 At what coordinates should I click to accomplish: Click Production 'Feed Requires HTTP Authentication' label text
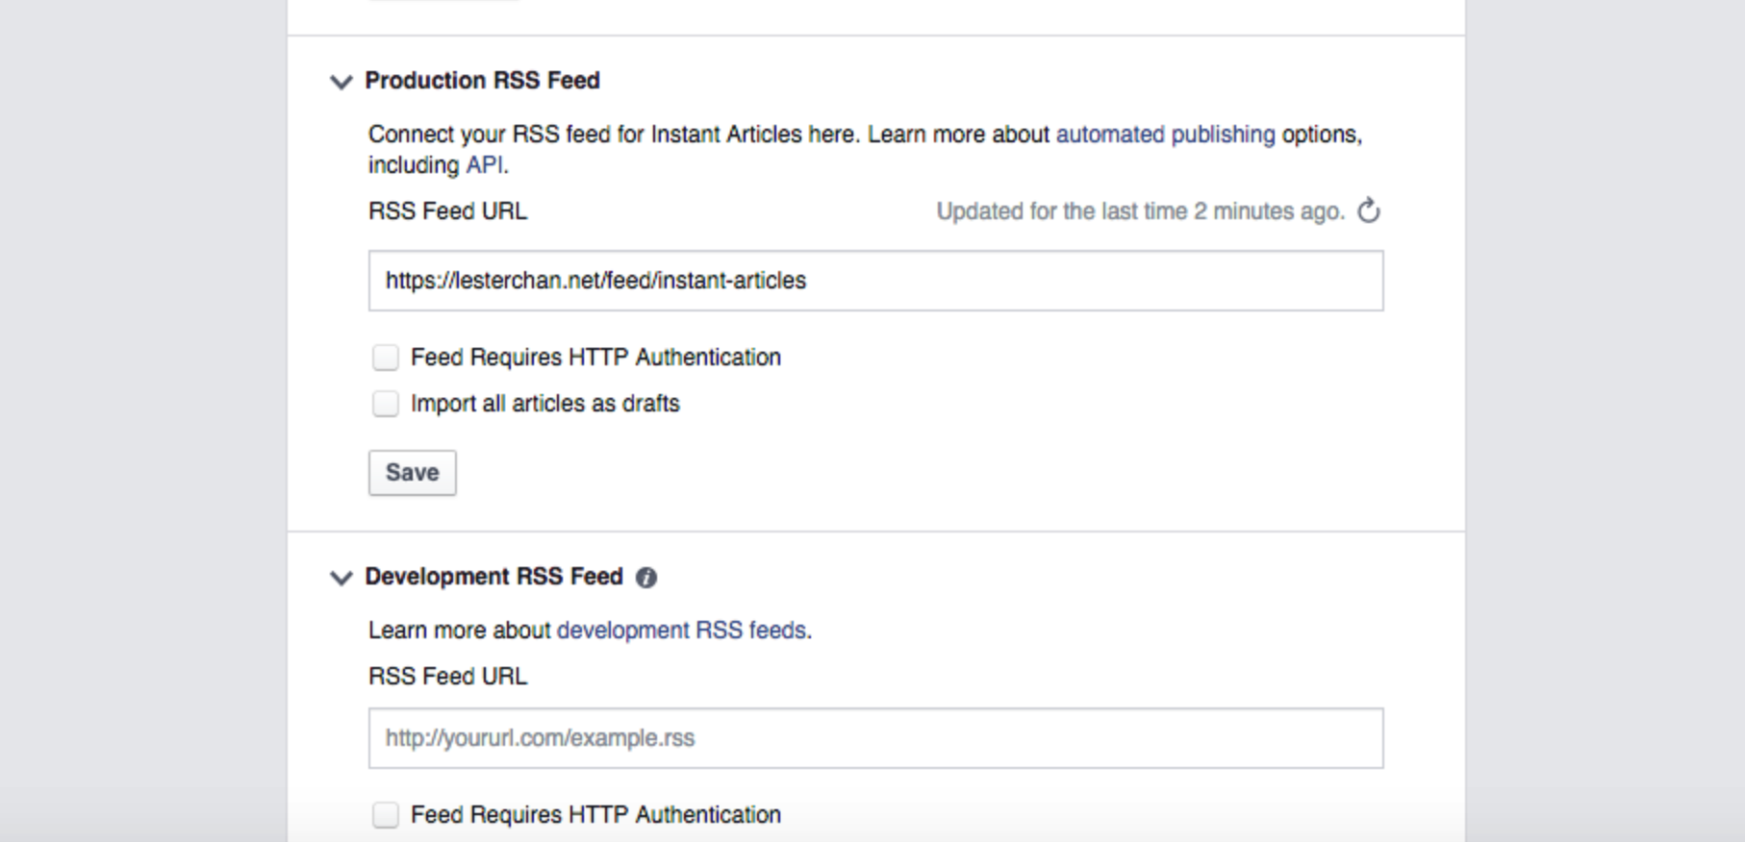coord(595,358)
